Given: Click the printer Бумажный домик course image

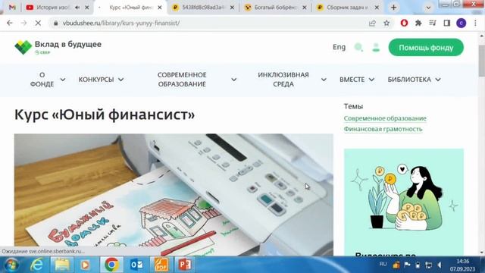Looking at the screenshot, I should pyautogui.click(x=174, y=195).
